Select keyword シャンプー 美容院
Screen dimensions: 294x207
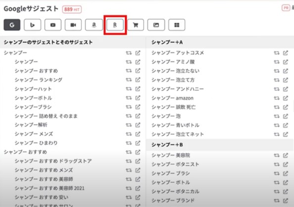[171, 155]
